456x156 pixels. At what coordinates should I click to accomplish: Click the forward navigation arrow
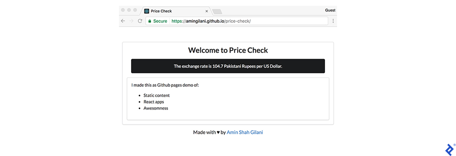pyautogui.click(x=132, y=21)
